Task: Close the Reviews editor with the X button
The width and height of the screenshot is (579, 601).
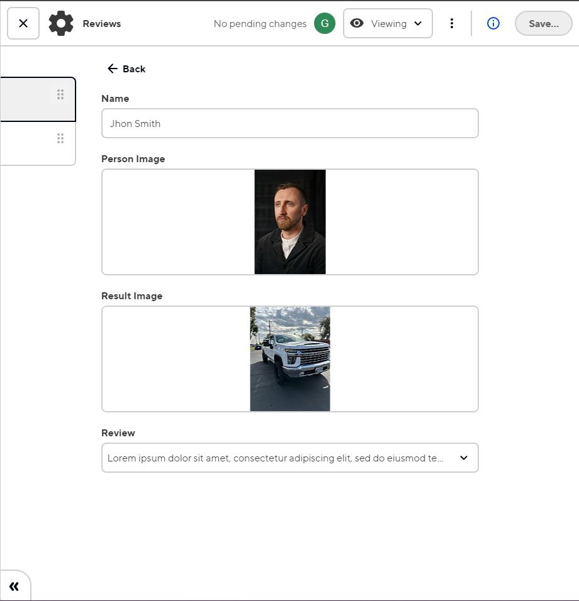Action: (23, 23)
